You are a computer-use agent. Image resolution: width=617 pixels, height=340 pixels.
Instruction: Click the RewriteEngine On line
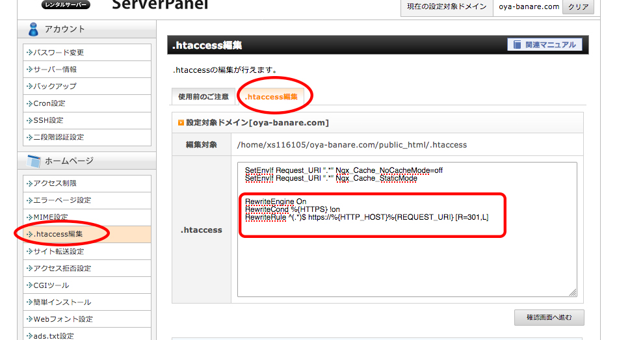[x=276, y=202]
